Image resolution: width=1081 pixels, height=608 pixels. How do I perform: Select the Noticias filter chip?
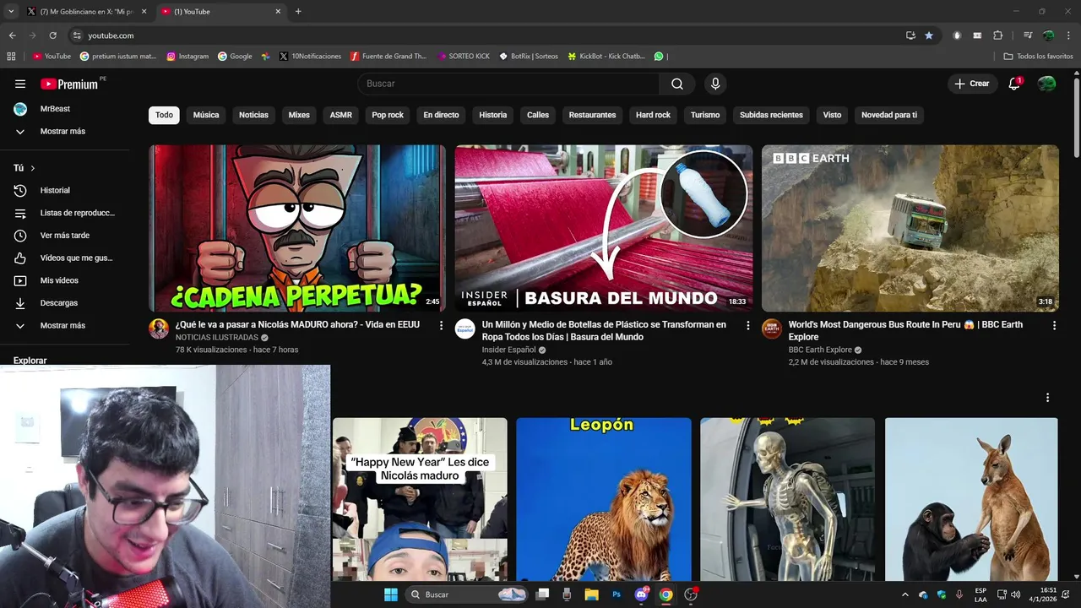tap(253, 115)
